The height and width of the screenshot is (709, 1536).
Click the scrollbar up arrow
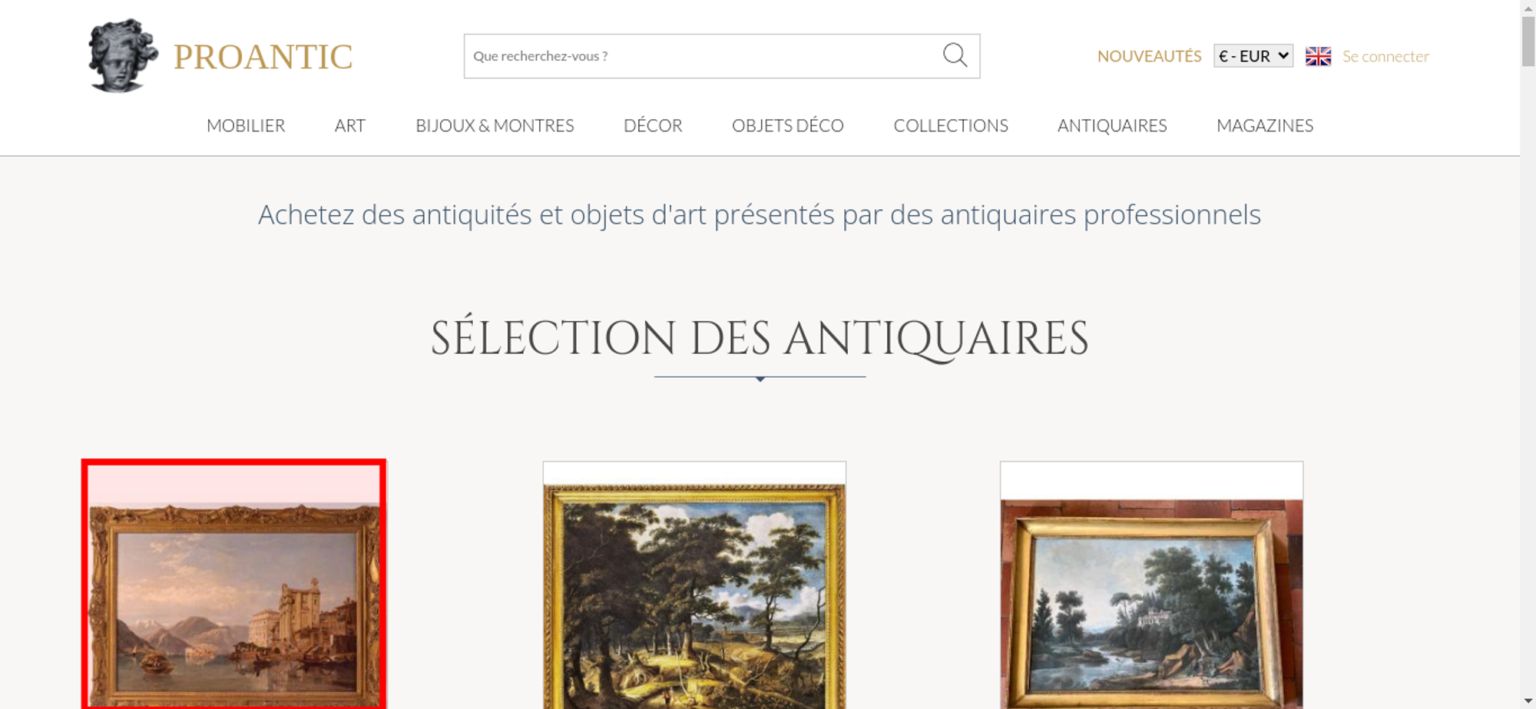[x=1528, y=7]
